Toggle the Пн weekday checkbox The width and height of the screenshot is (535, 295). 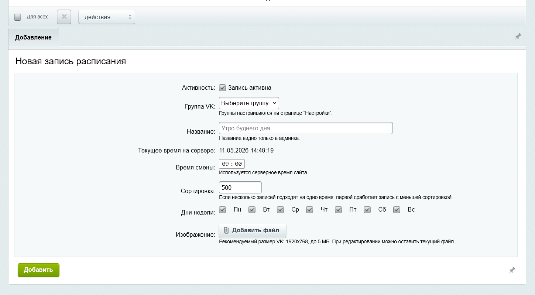pyautogui.click(x=223, y=210)
